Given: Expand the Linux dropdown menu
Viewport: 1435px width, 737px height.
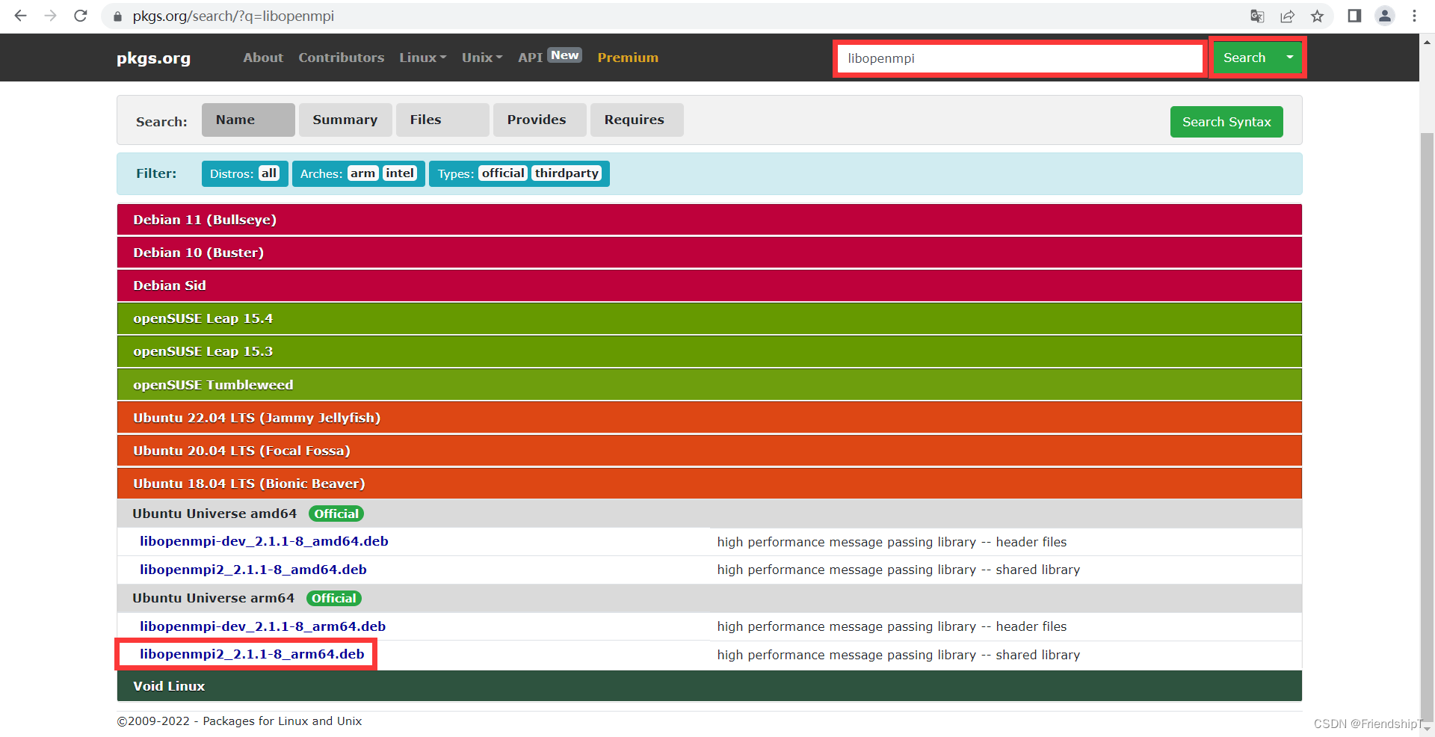Looking at the screenshot, I should pyautogui.click(x=422, y=58).
